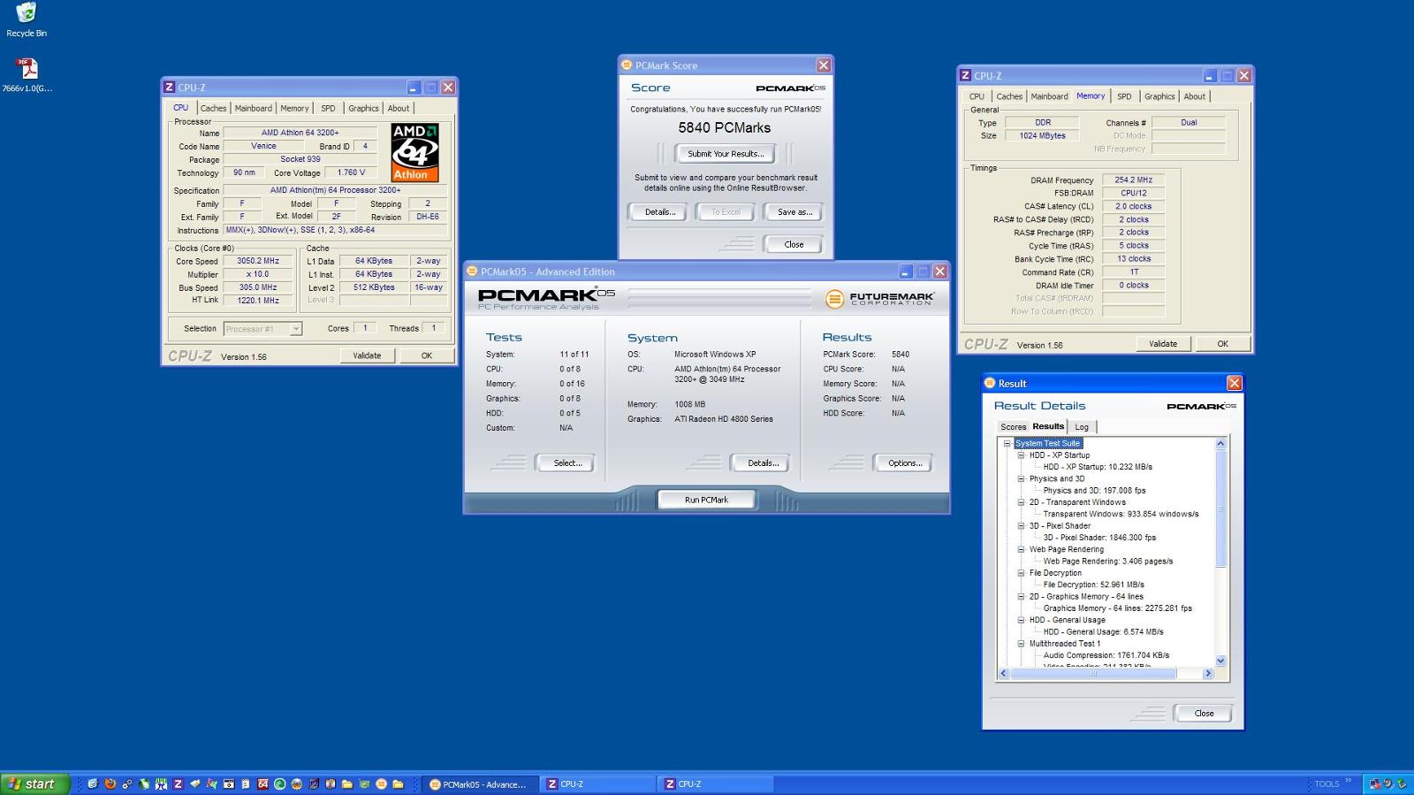Collapse the Web Page Rendering node
This screenshot has width=1414, height=795.
[x=1021, y=549]
